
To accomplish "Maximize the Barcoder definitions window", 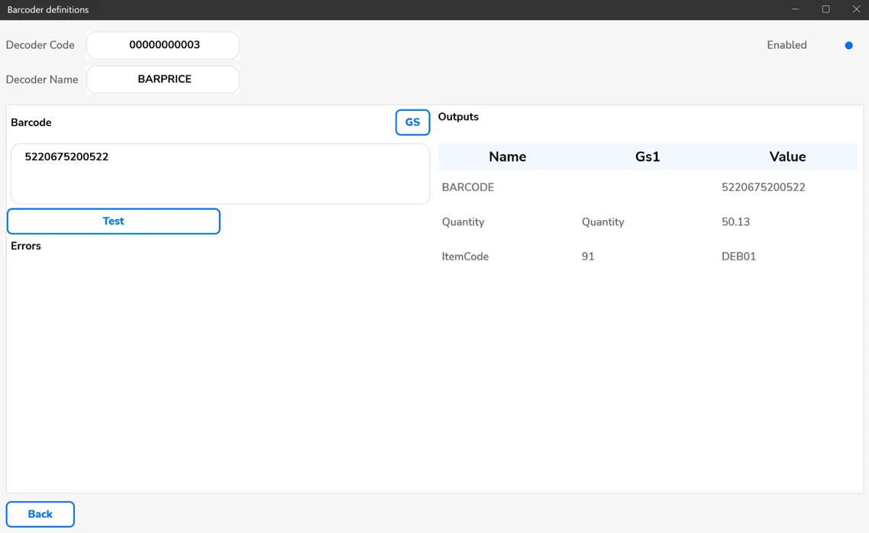I will [x=825, y=9].
